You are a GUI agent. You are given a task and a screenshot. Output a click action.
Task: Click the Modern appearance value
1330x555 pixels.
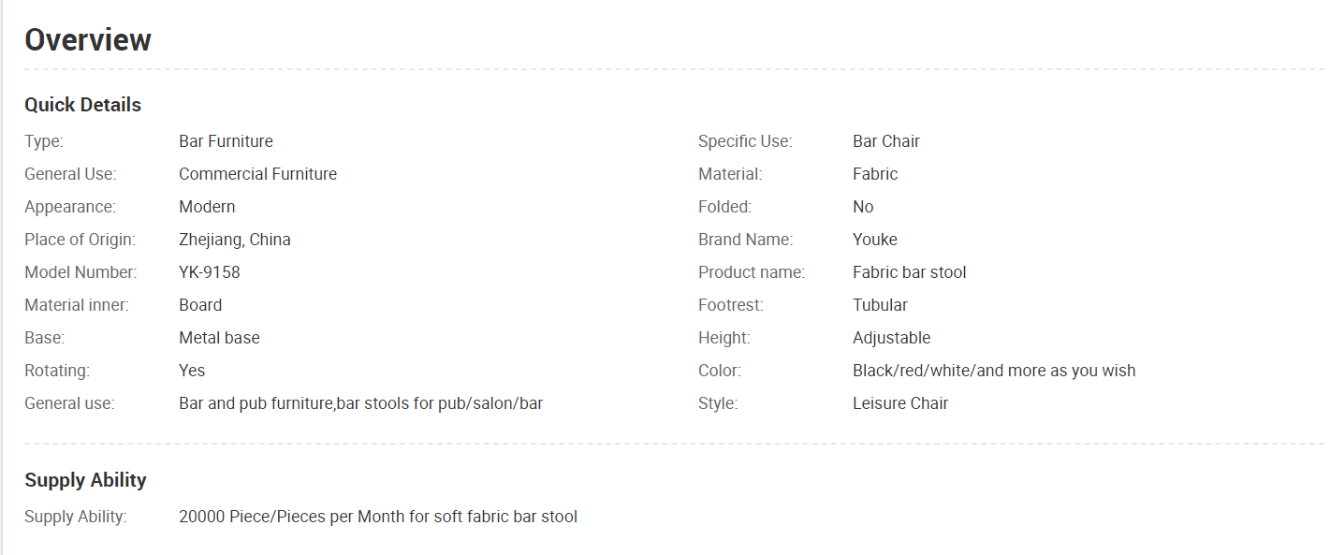pos(207,207)
